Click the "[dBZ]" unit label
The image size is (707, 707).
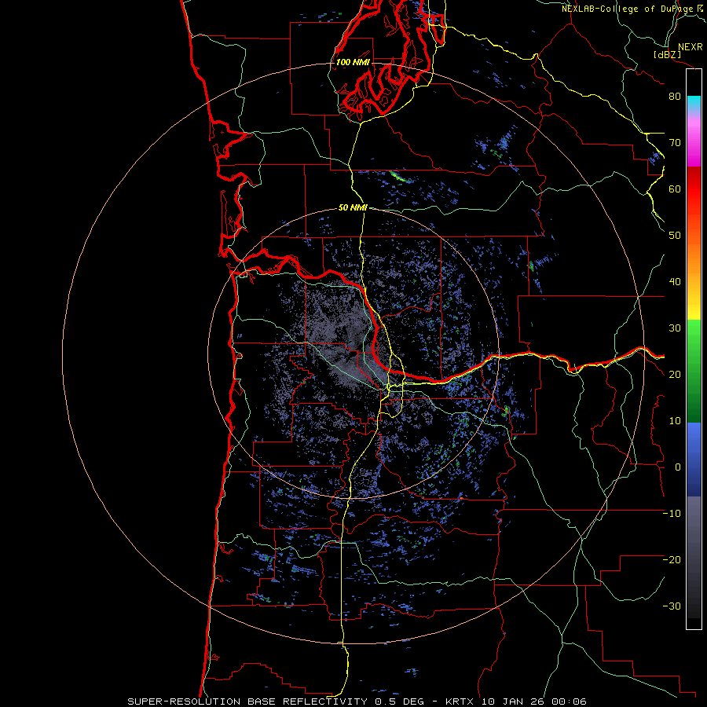667,54
